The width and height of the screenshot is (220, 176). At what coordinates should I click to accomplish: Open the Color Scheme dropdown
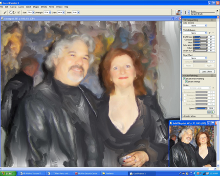pyautogui.click(x=195, y=25)
